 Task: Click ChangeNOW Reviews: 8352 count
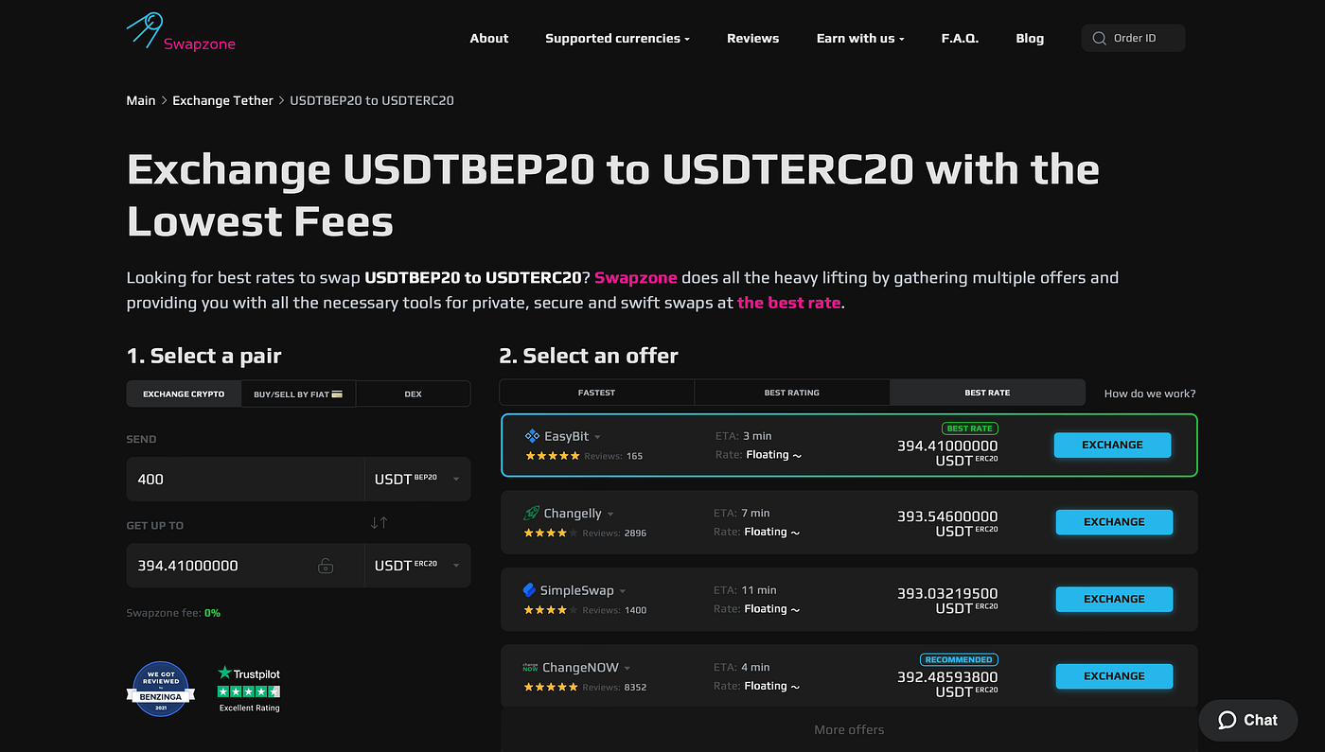[x=615, y=688]
